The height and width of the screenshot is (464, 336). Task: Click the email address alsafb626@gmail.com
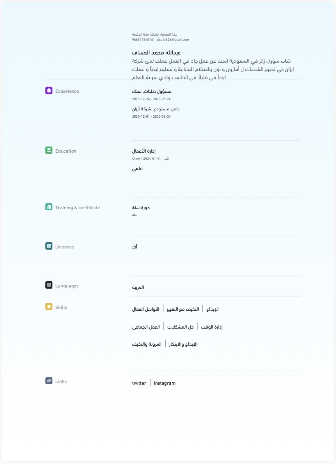point(173,40)
